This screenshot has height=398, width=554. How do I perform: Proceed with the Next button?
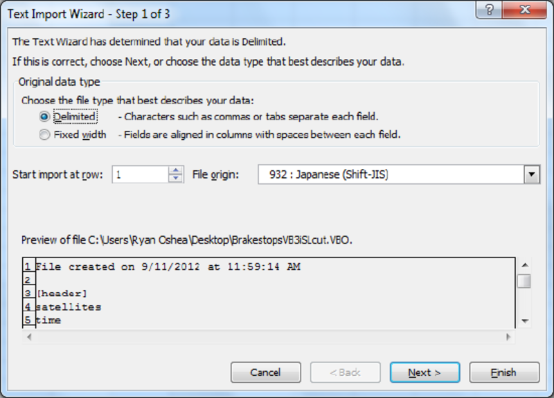click(425, 372)
